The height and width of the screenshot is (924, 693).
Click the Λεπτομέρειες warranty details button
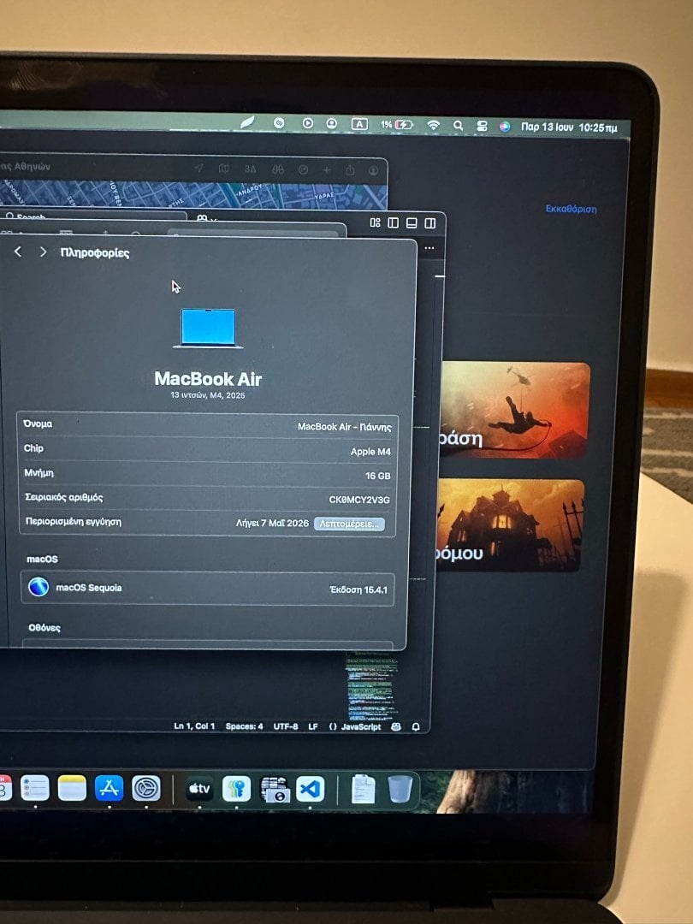pos(349,524)
